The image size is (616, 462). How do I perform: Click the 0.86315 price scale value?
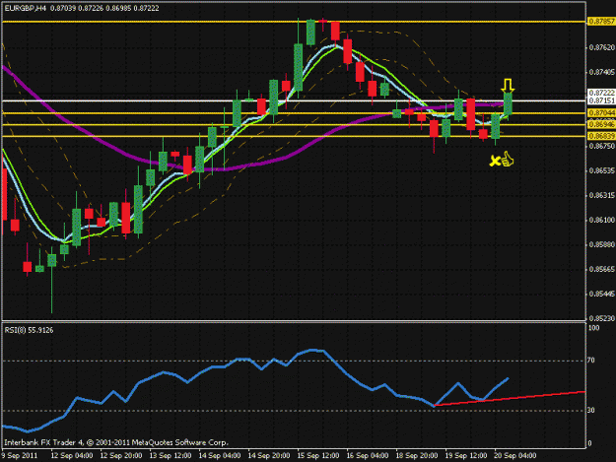pyautogui.click(x=602, y=195)
